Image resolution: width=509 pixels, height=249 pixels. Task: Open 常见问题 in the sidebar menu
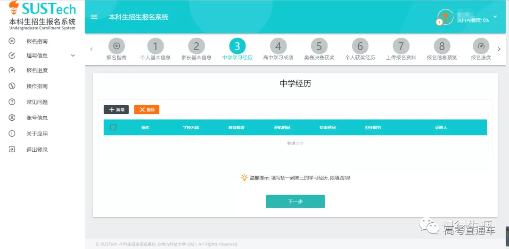coord(37,102)
